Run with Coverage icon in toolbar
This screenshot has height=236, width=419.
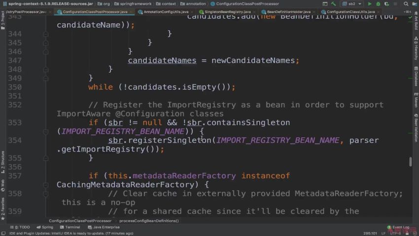coord(387,3)
